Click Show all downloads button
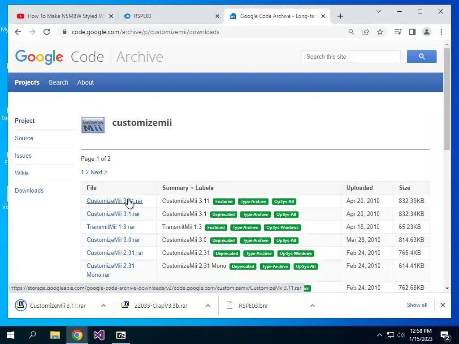459x344 pixels. pos(417,305)
